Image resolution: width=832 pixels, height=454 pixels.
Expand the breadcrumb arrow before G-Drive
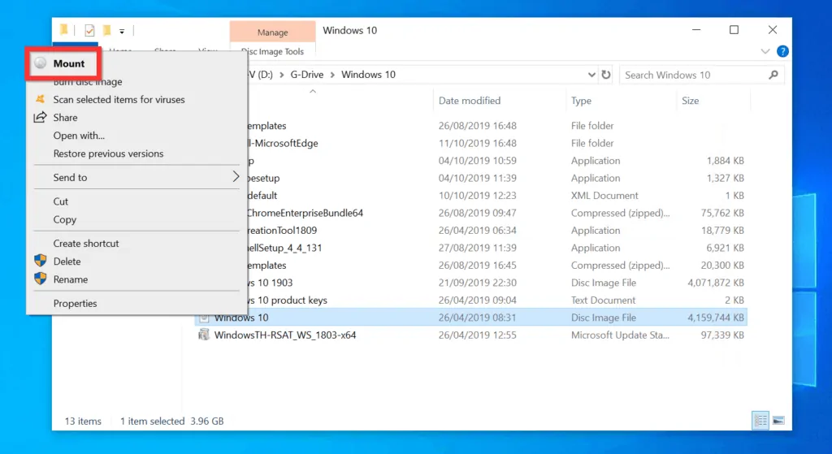(281, 75)
